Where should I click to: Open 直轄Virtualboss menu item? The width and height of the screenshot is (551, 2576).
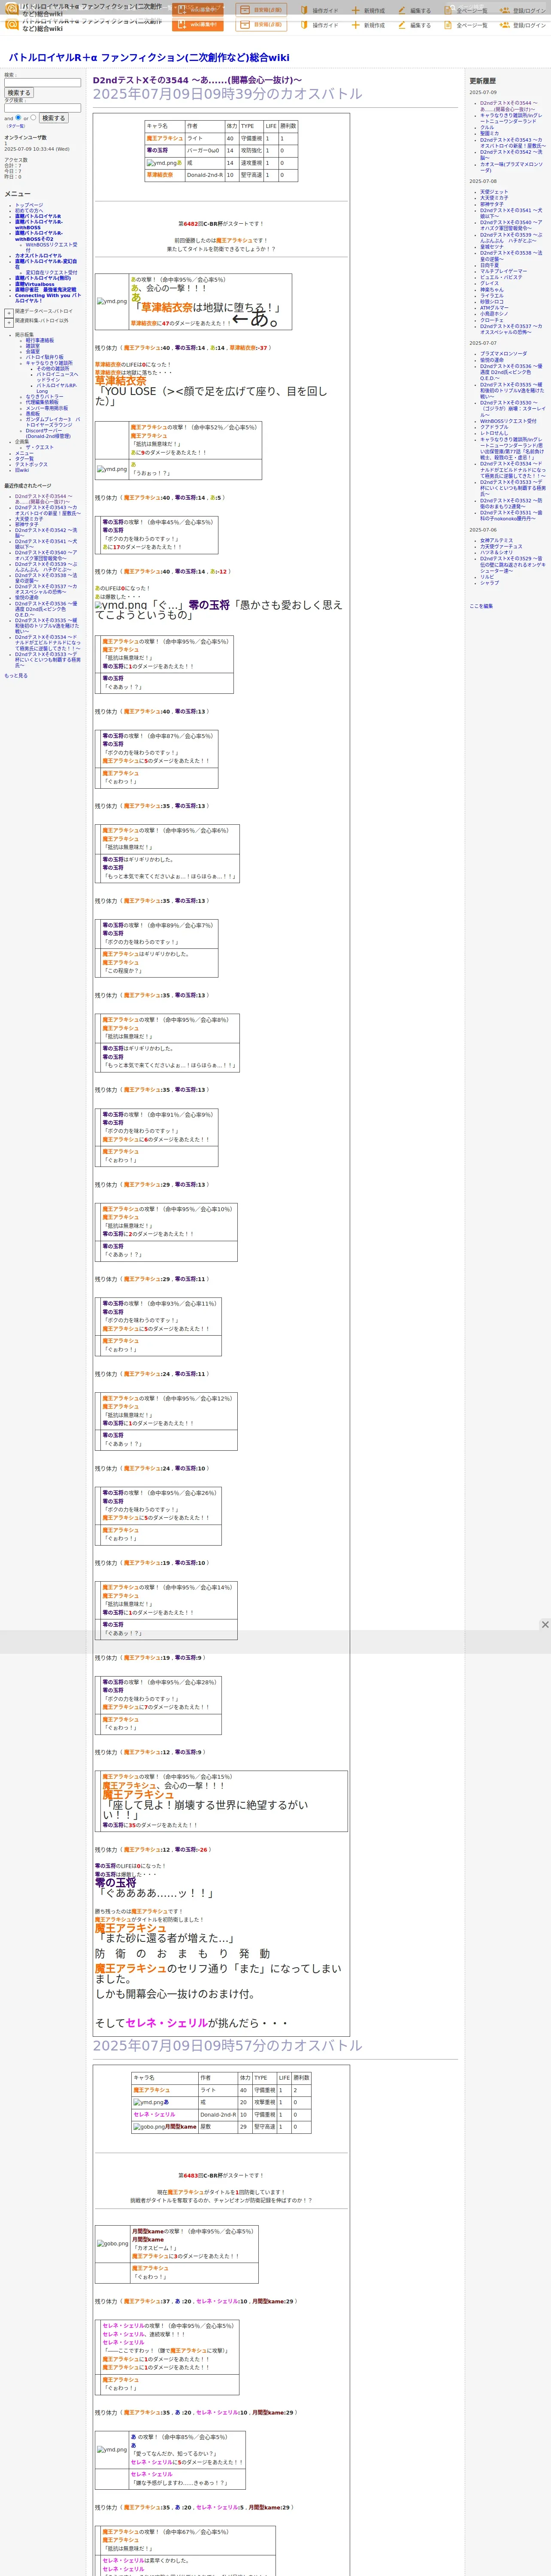coord(35,284)
